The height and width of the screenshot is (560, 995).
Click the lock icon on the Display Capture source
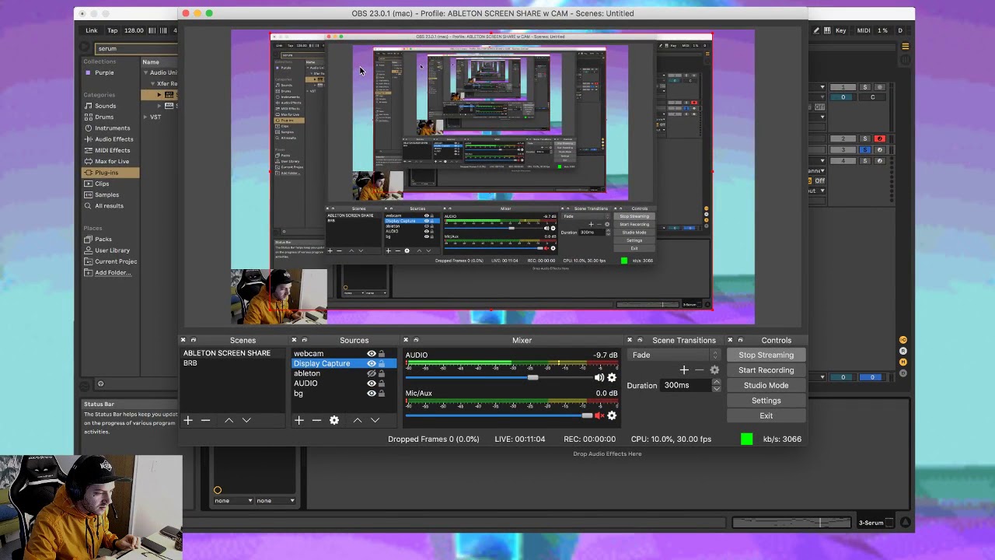pyautogui.click(x=382, y=364)
